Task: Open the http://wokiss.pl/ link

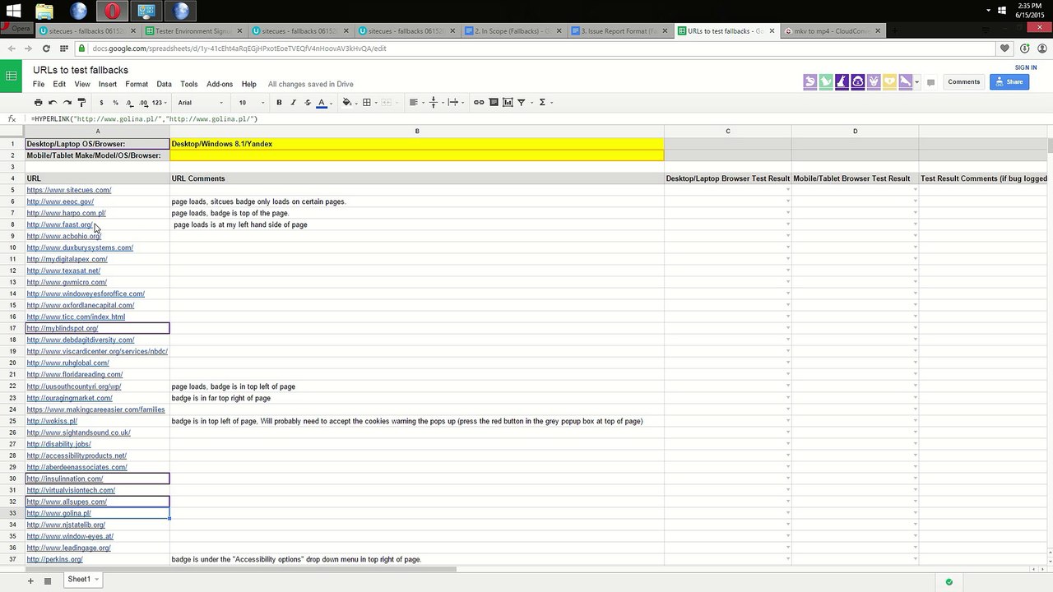Action: [x=52, y=421]
